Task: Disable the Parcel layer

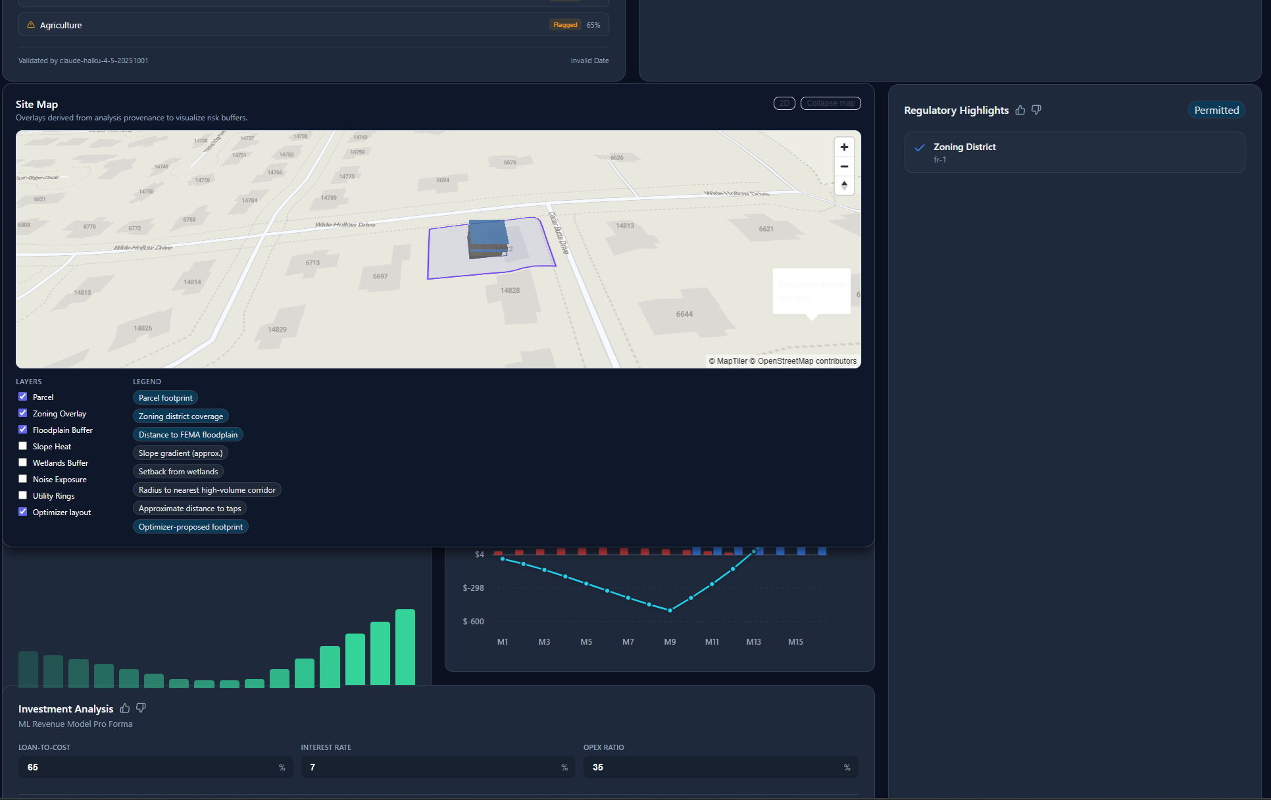Action: pos(22,396)
